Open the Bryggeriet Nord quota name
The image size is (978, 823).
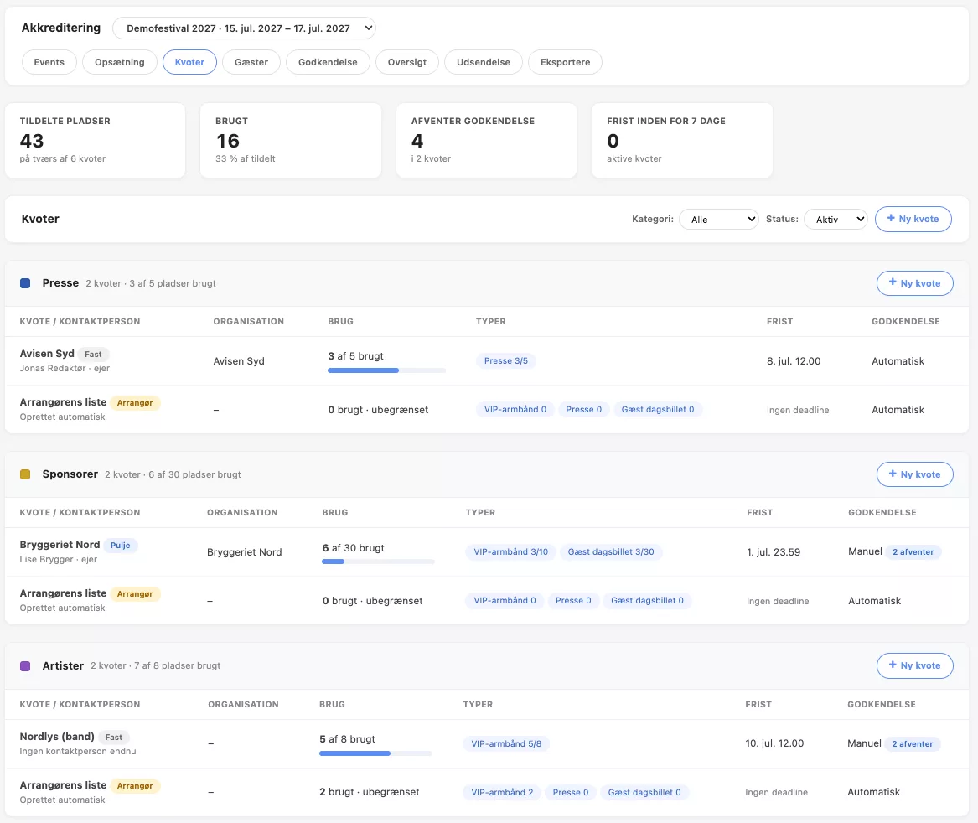(x=60, y=545)
